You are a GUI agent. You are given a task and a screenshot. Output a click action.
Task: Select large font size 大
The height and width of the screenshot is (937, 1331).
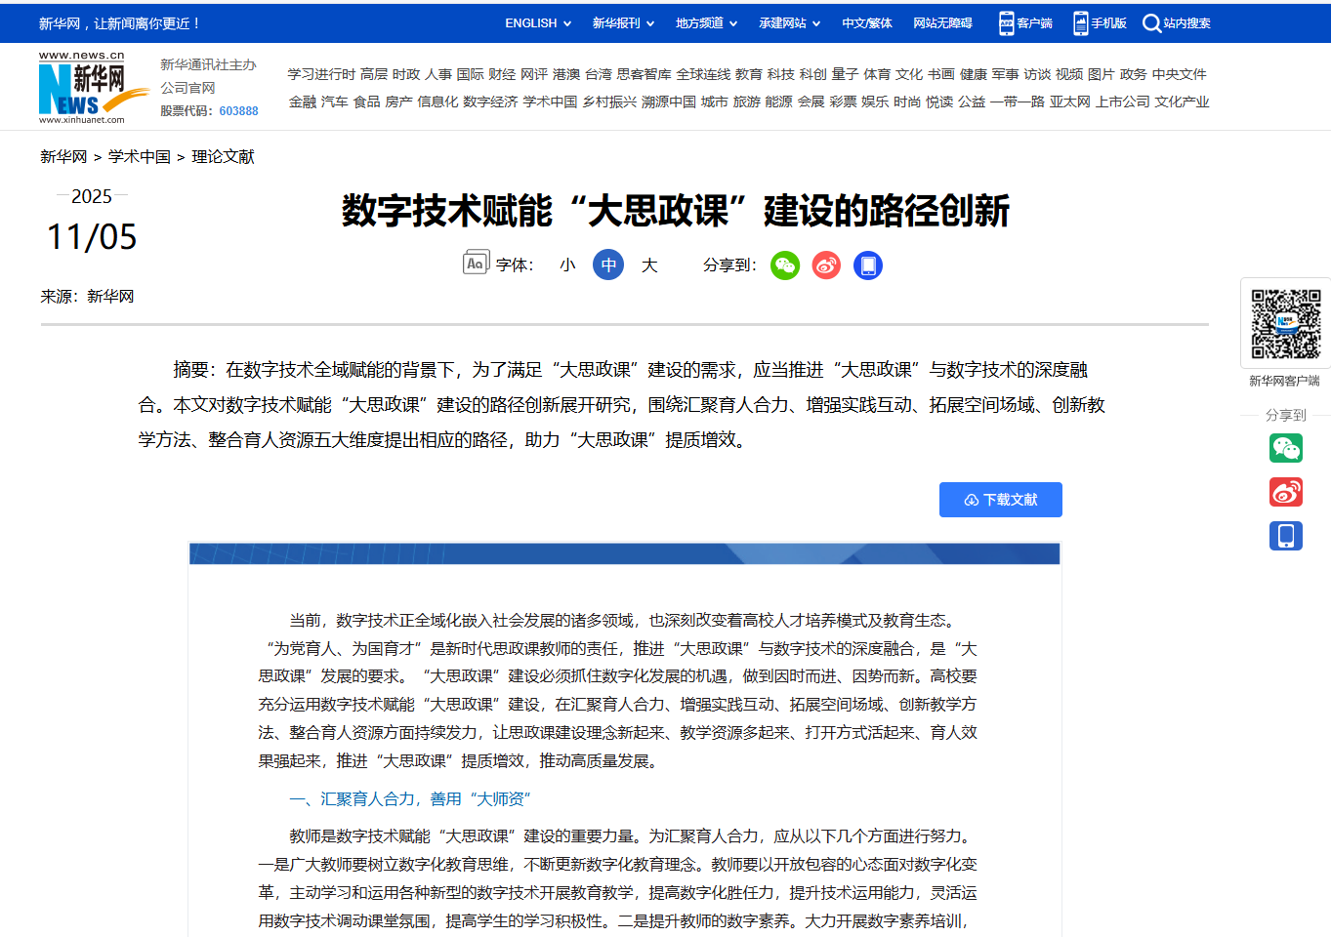649,265
